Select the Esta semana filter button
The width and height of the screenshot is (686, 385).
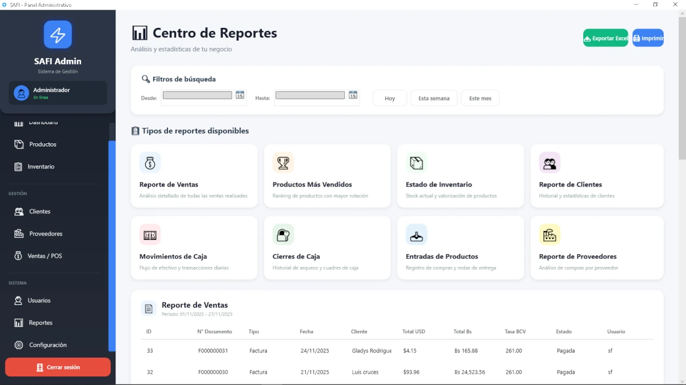[x=433, y=98]
